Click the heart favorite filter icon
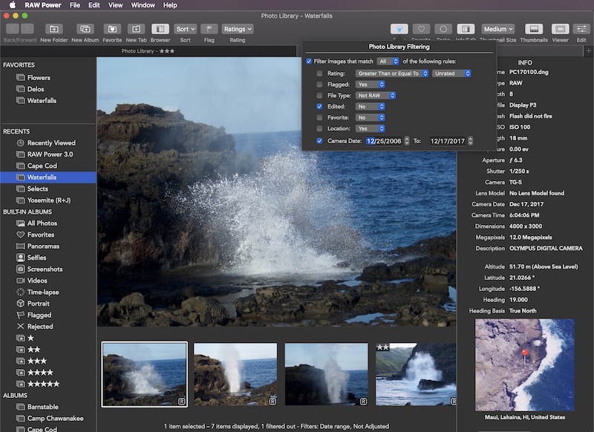594x432 pixels. 421,29
